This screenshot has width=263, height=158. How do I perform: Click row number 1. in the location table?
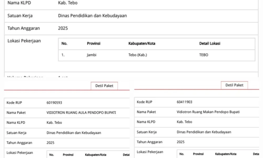coord(63,55)
